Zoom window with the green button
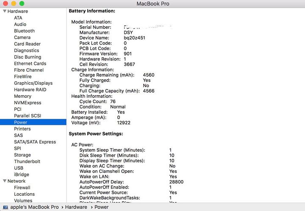This screenshot has height=211, width=305. pos(22,3)
